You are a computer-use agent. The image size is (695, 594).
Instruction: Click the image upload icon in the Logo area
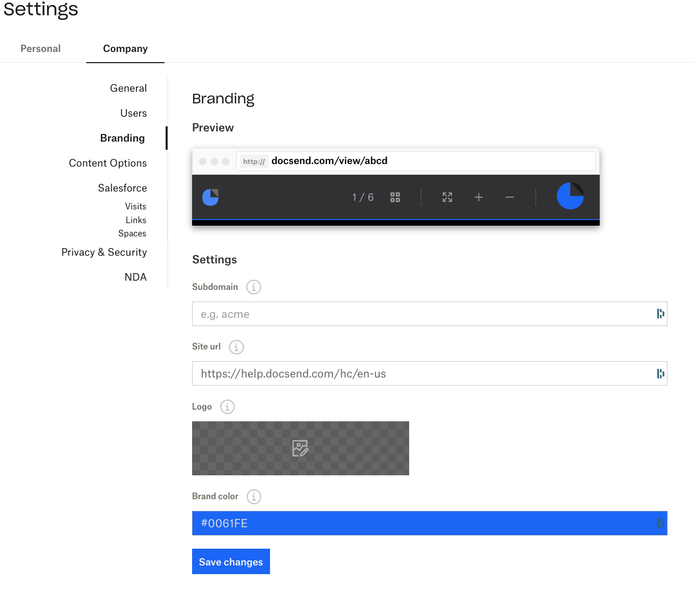click(300, 448)
